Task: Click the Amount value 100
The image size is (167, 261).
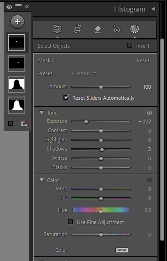Action: 147,87
